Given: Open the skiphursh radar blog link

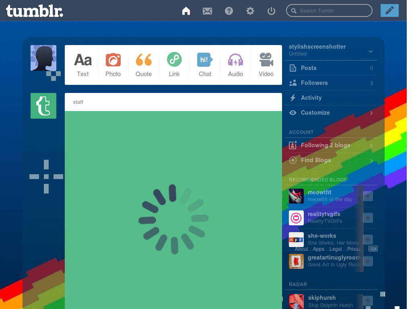Looking at the screenshot, I should point(322,298).
